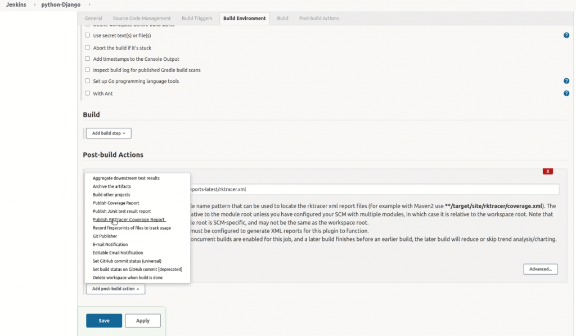Screen dimensions: 576x336
Task: Choose Git Publisher from the list
Action: (105, 236)
